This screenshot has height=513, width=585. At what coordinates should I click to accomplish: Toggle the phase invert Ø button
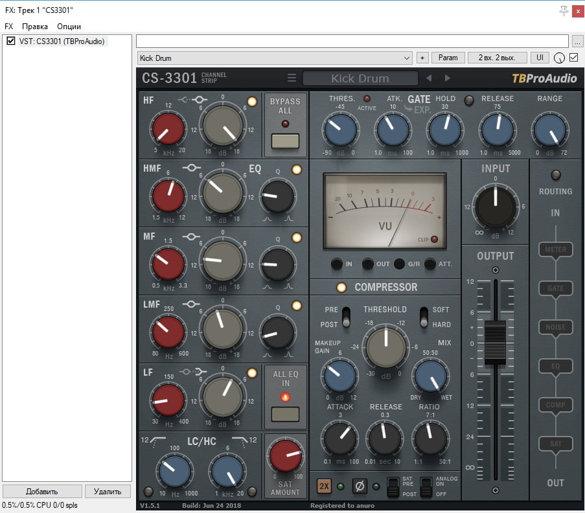[360, 486]
